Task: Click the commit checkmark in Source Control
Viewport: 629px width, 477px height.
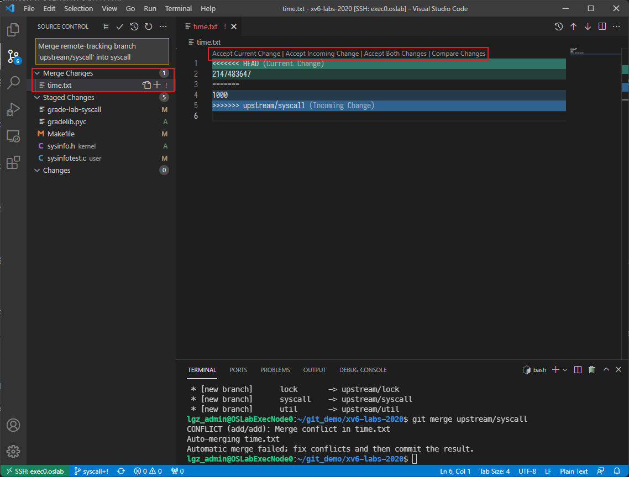Action: 120,26
